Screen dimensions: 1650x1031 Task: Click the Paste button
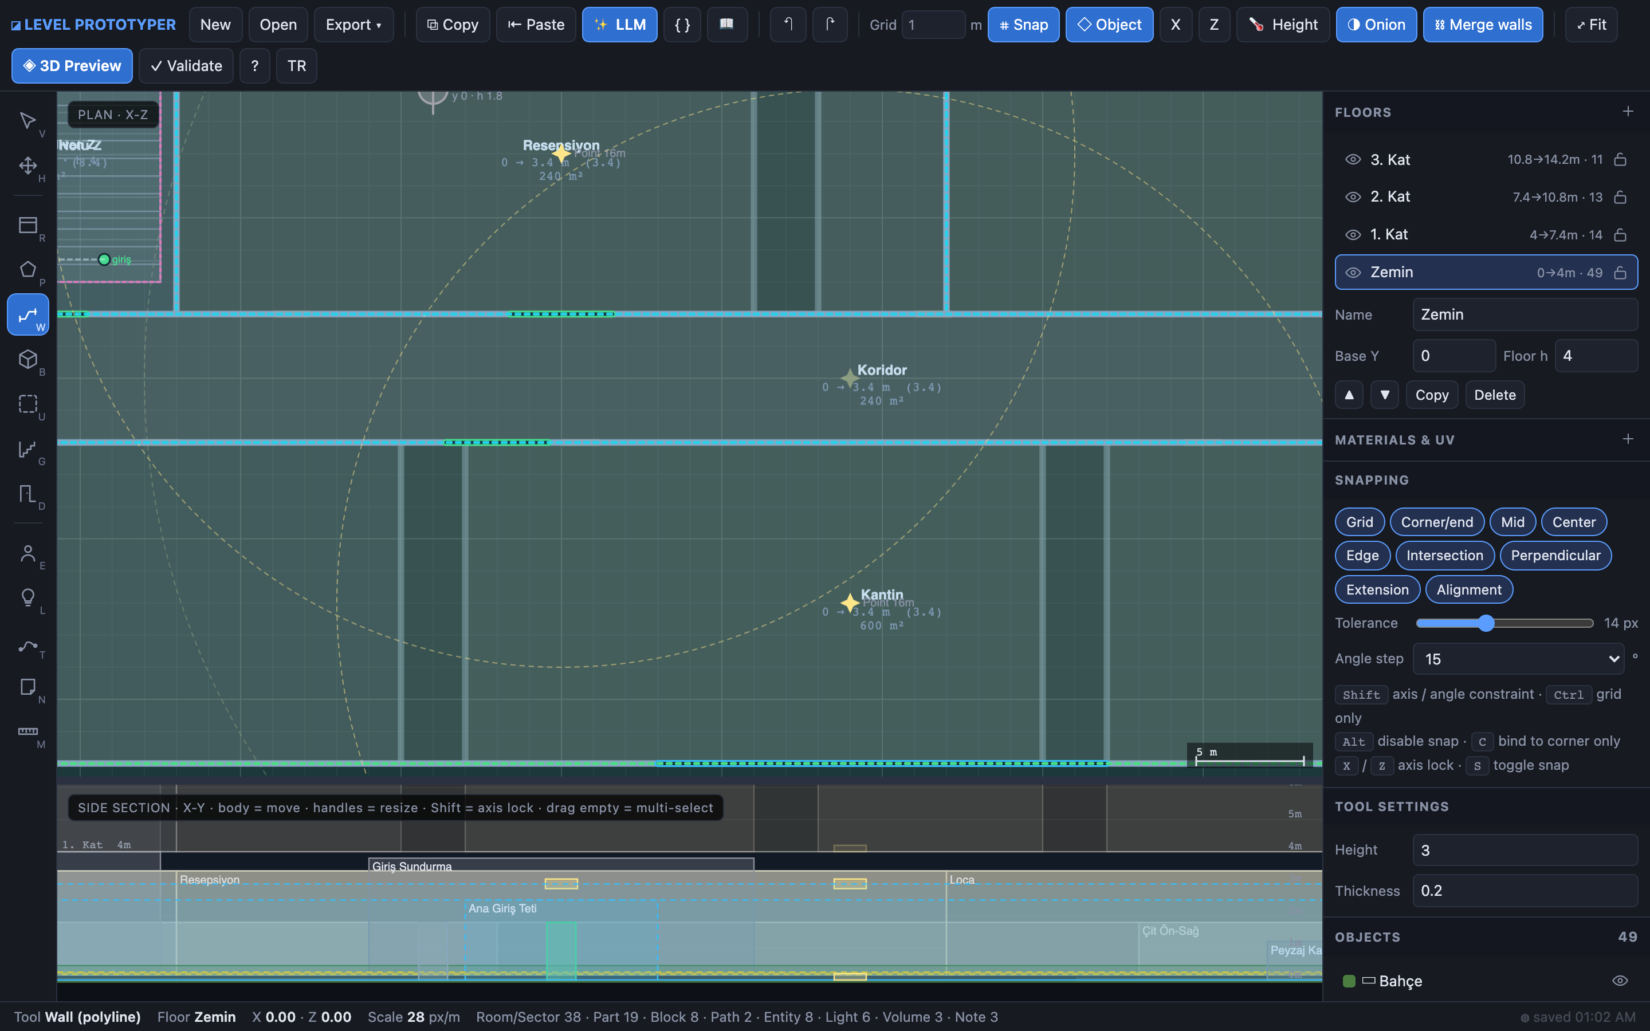[x=536, y=25]
